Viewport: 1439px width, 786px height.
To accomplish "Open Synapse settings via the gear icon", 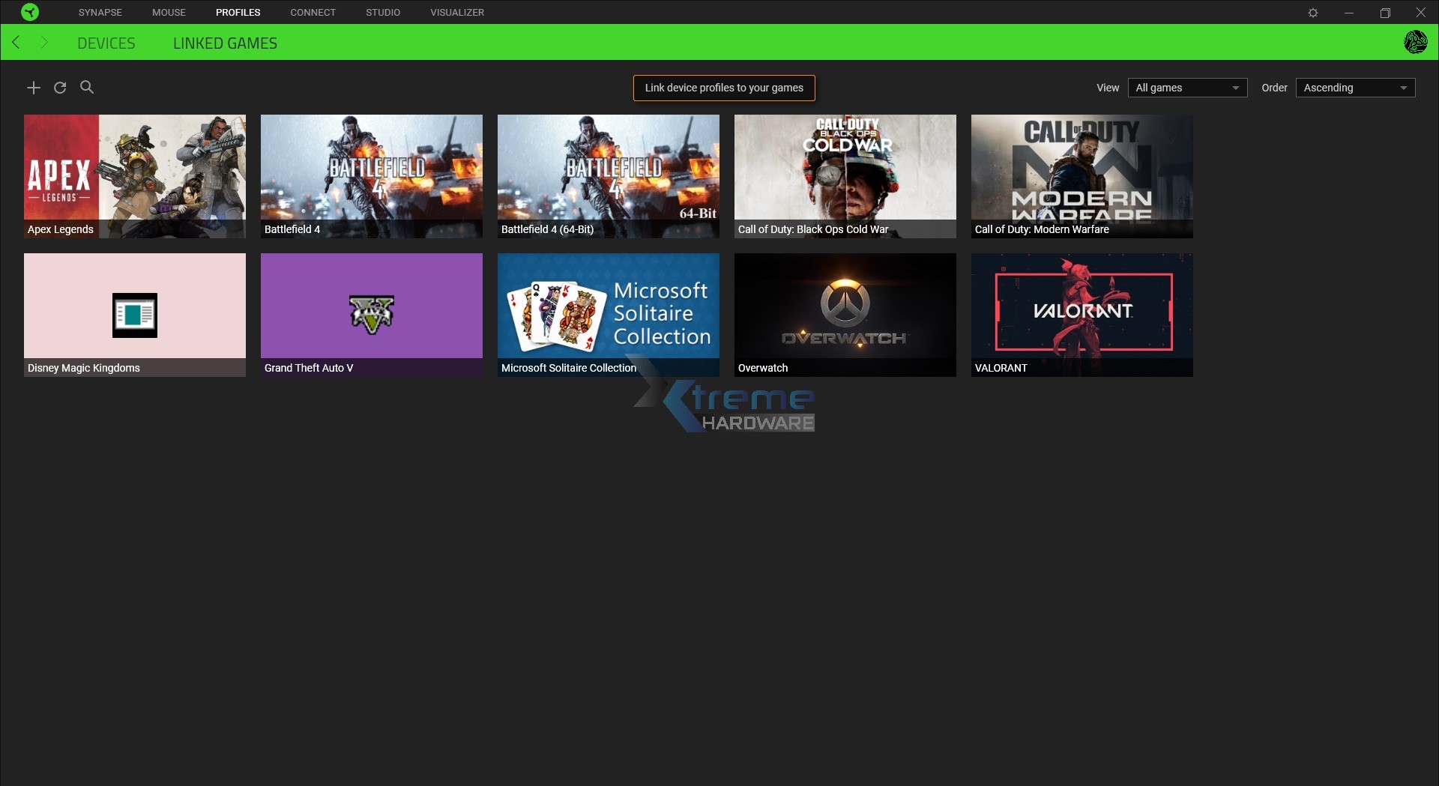I will [x=1314, y=12].
